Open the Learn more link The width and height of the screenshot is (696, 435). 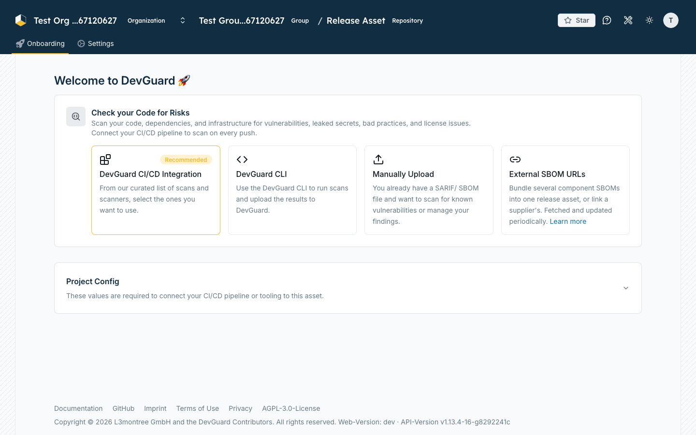pos(568,221)
